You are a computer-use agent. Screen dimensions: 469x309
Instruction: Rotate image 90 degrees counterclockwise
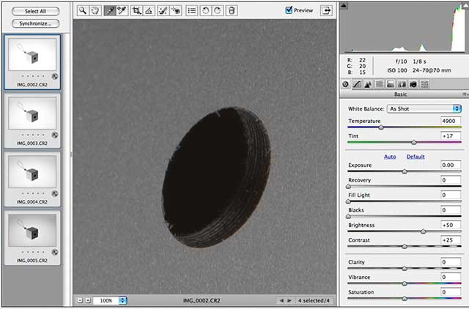[x=205, y=11]
